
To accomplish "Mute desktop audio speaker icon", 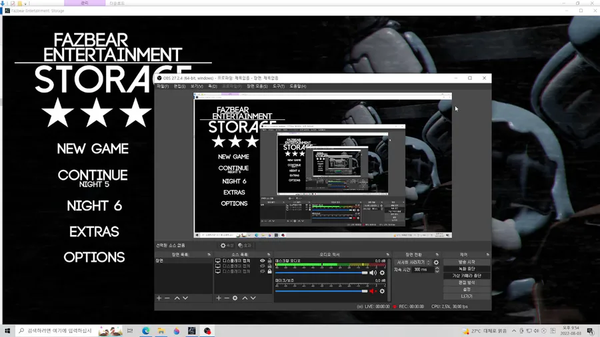I will pos(373,273).
